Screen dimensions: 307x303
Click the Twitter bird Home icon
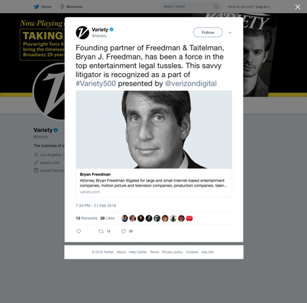[x=37, y=7]
